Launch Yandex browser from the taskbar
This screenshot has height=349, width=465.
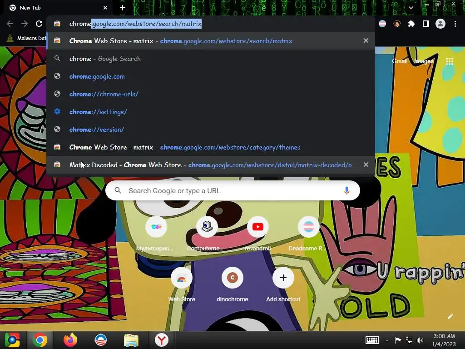click(x=161, y=340)
